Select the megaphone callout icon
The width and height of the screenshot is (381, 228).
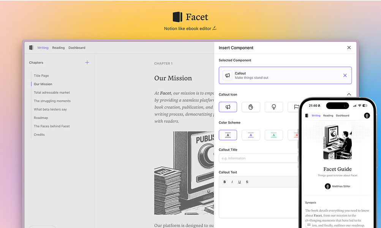pyautogui.click(x=228, y=107)
